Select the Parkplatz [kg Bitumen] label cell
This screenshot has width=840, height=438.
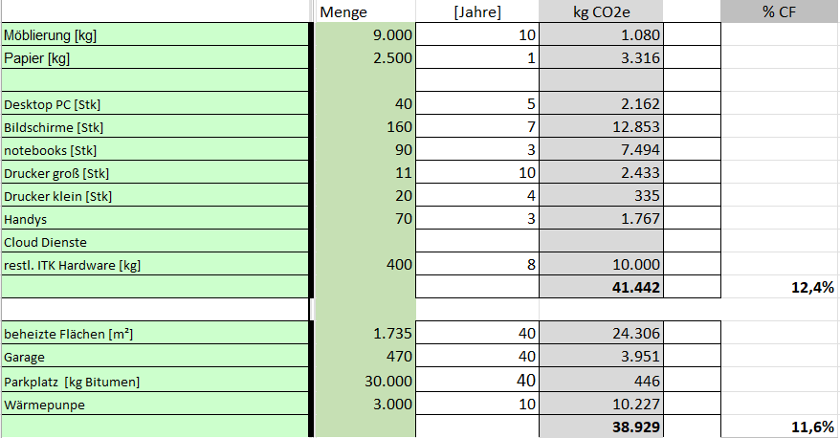(156, 381)
